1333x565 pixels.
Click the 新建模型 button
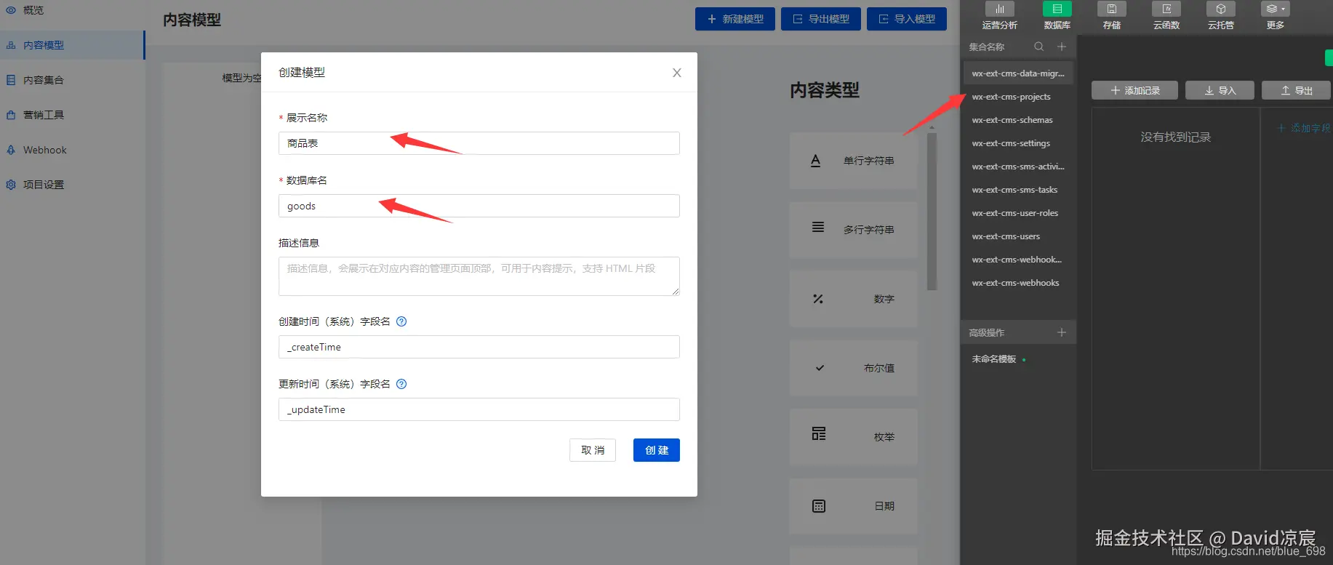735,19
